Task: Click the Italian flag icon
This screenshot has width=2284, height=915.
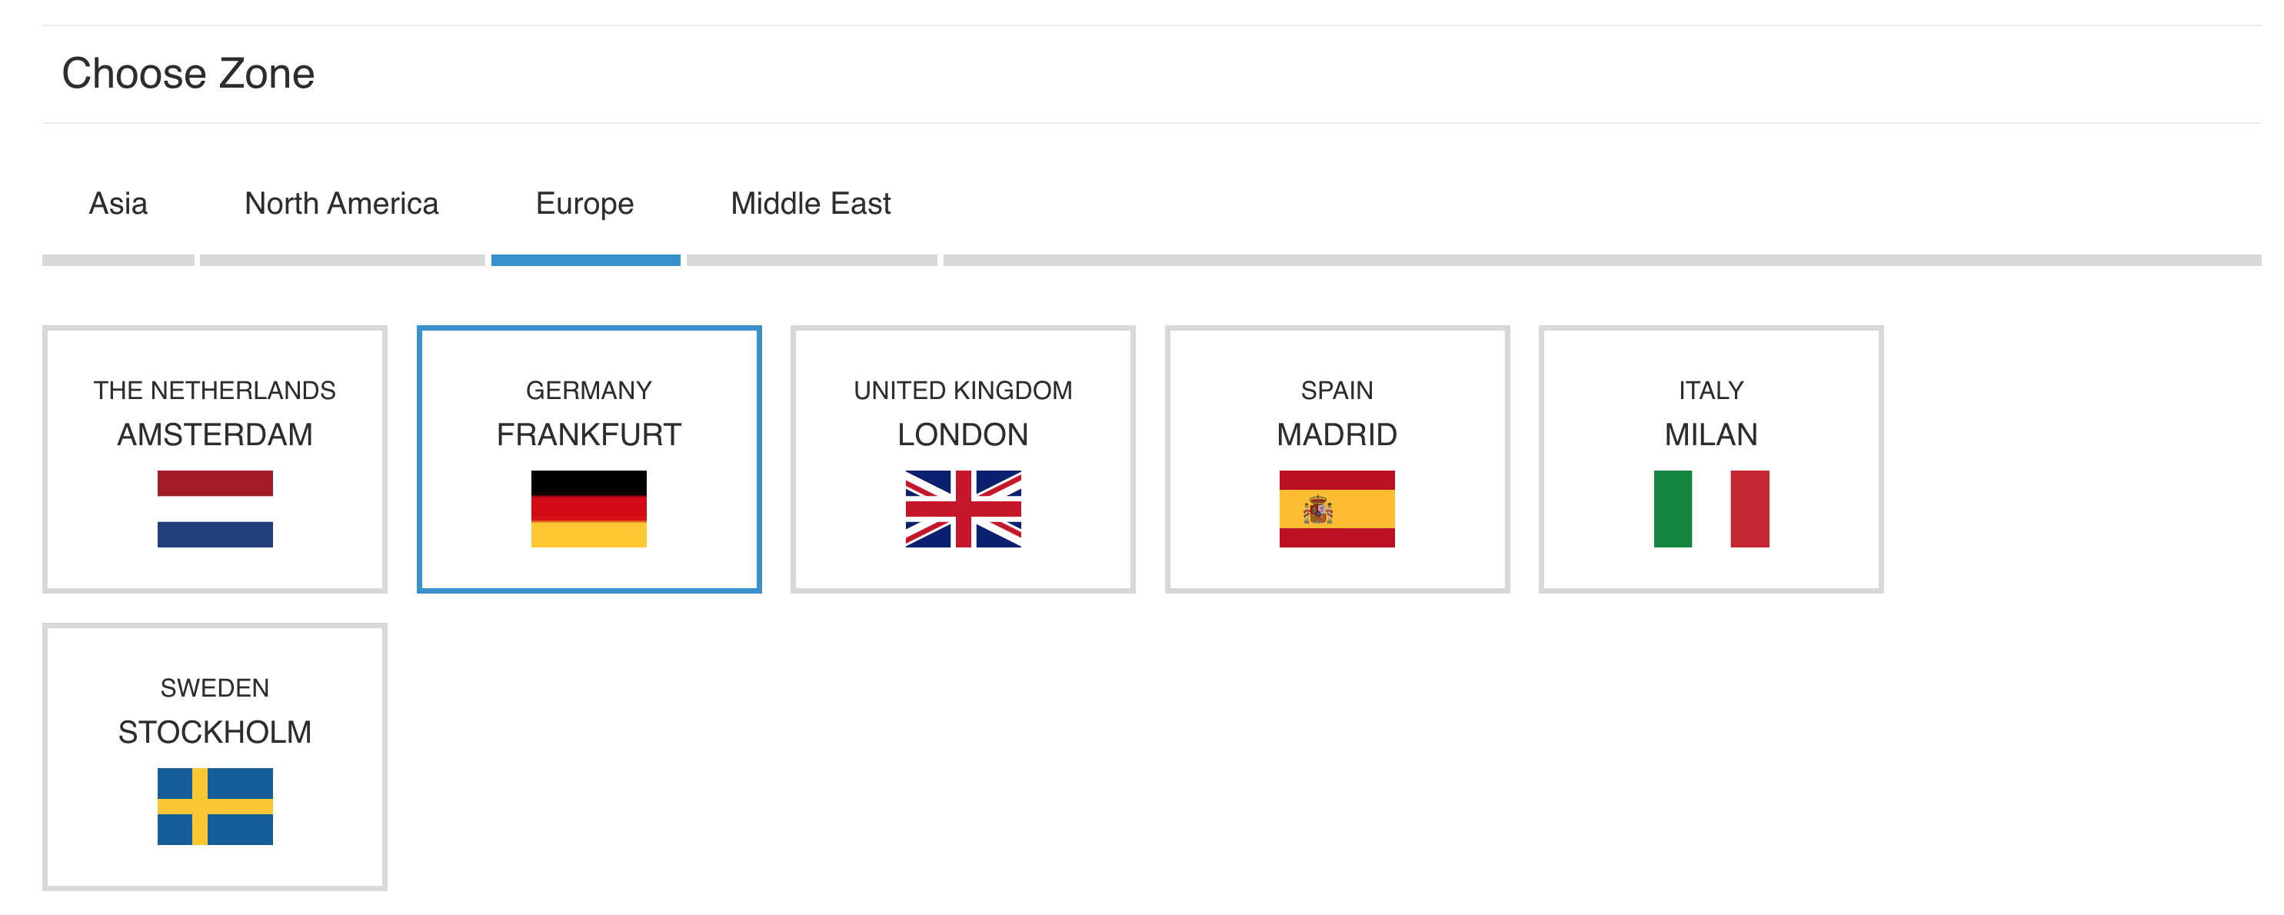Action: pyautogui.click(x=1710, y=509)
